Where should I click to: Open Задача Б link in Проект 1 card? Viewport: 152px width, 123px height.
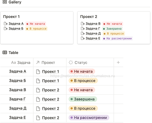(16, 29)
